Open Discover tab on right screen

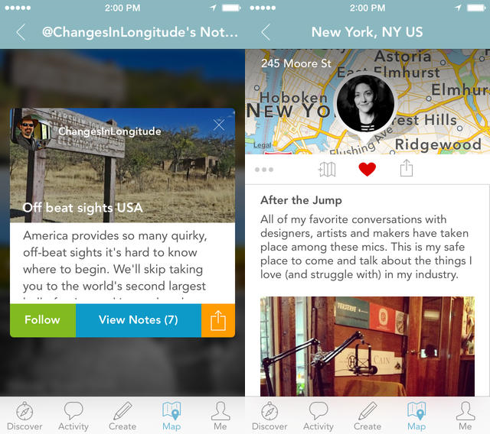coord(269,416)
